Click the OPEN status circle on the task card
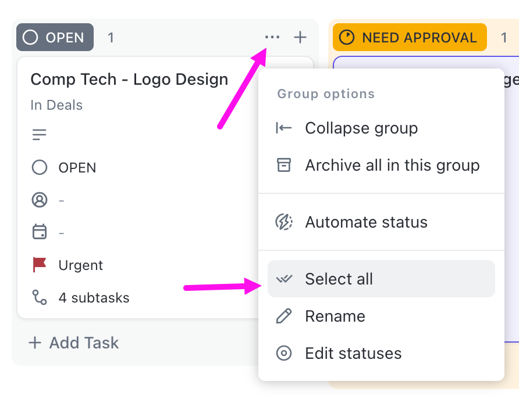The width and height of the screenshot is (519, 396). point(39,167)
